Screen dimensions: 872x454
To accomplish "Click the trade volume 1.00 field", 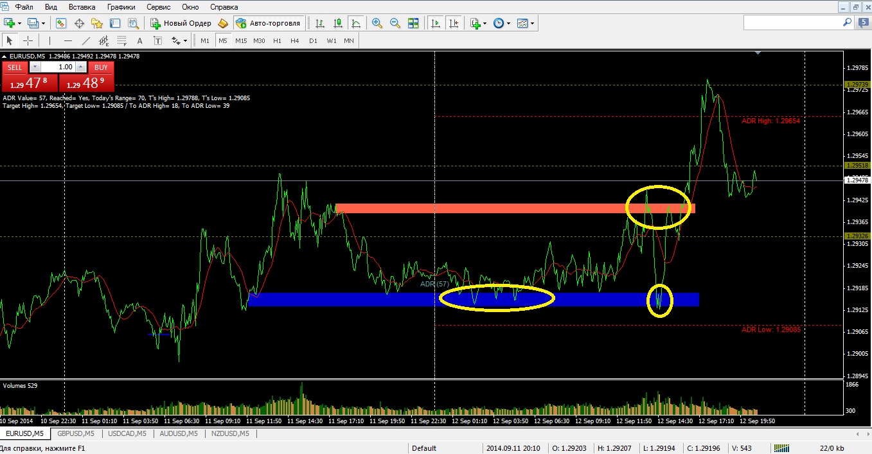I will (x=58, y=67).
